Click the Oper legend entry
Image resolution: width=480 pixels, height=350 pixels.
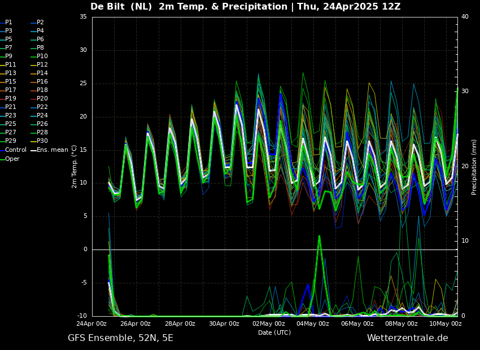(x=12, y=159)
